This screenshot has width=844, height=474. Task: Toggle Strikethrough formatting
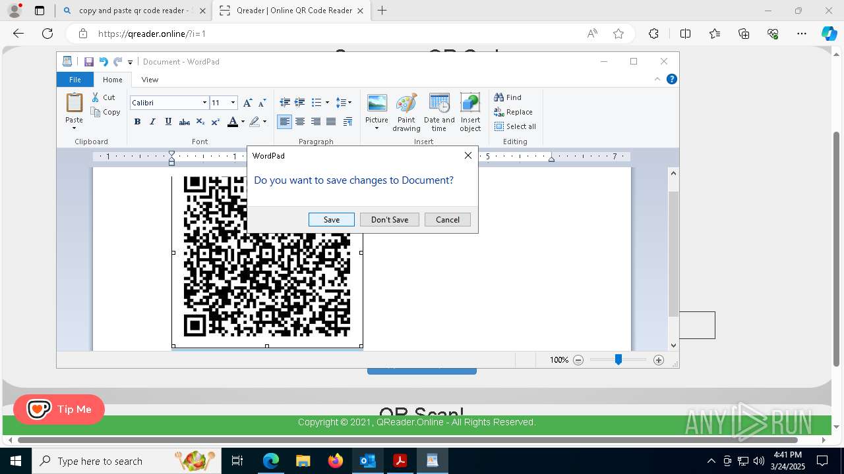[x=185, y=122]
